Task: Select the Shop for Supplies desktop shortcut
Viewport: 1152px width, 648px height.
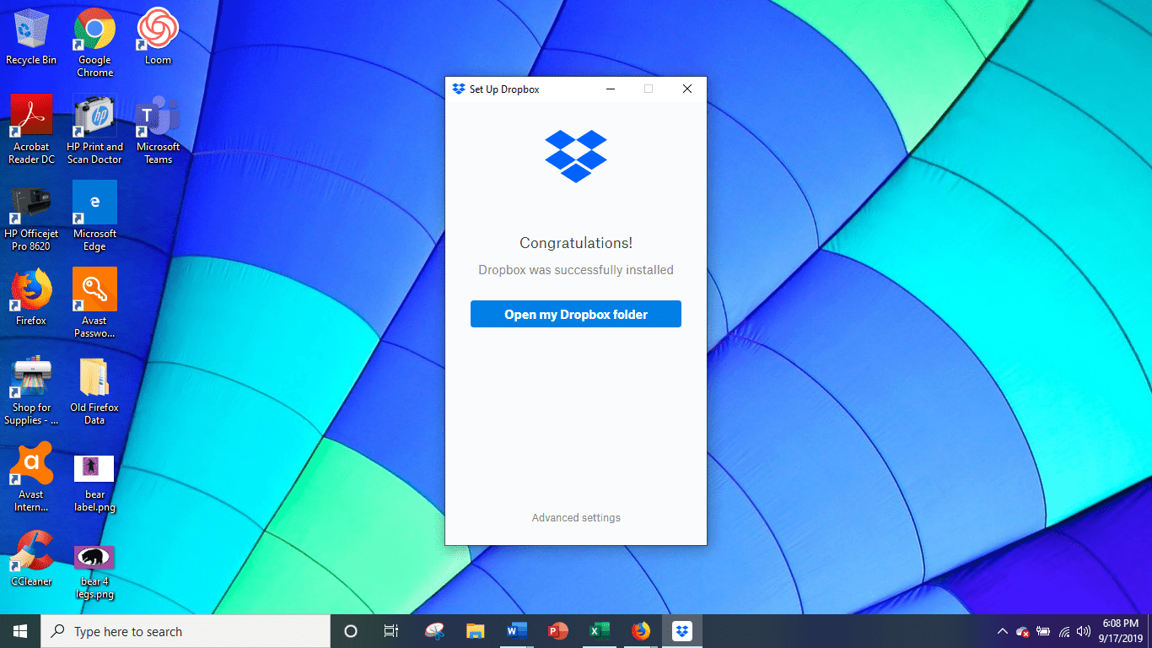Action: pyautogui.click(x=31, y=391)
